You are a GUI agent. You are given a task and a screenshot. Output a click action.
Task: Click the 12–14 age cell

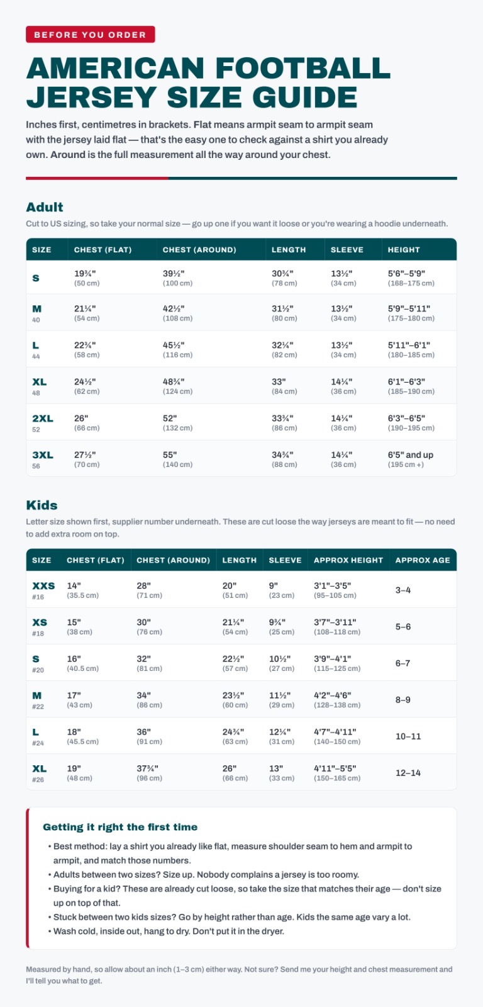click(x=408, y=773)
